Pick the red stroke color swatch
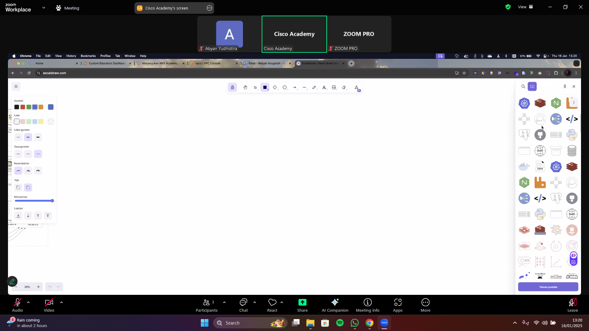Viewport: 589px width, 331px height. pyautogui.click(x=23, y=107)
